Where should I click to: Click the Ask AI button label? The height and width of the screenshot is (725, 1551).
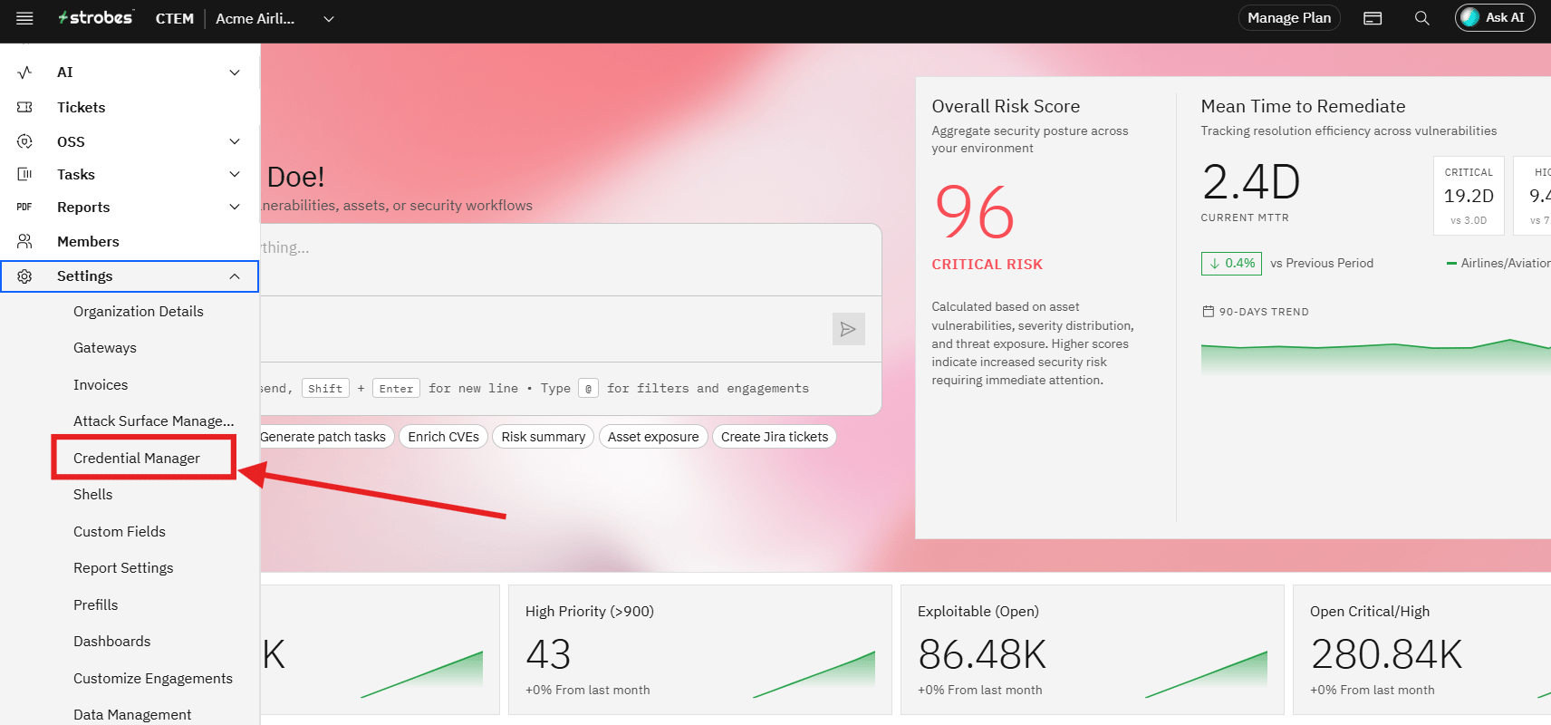tap(1505, 17)
